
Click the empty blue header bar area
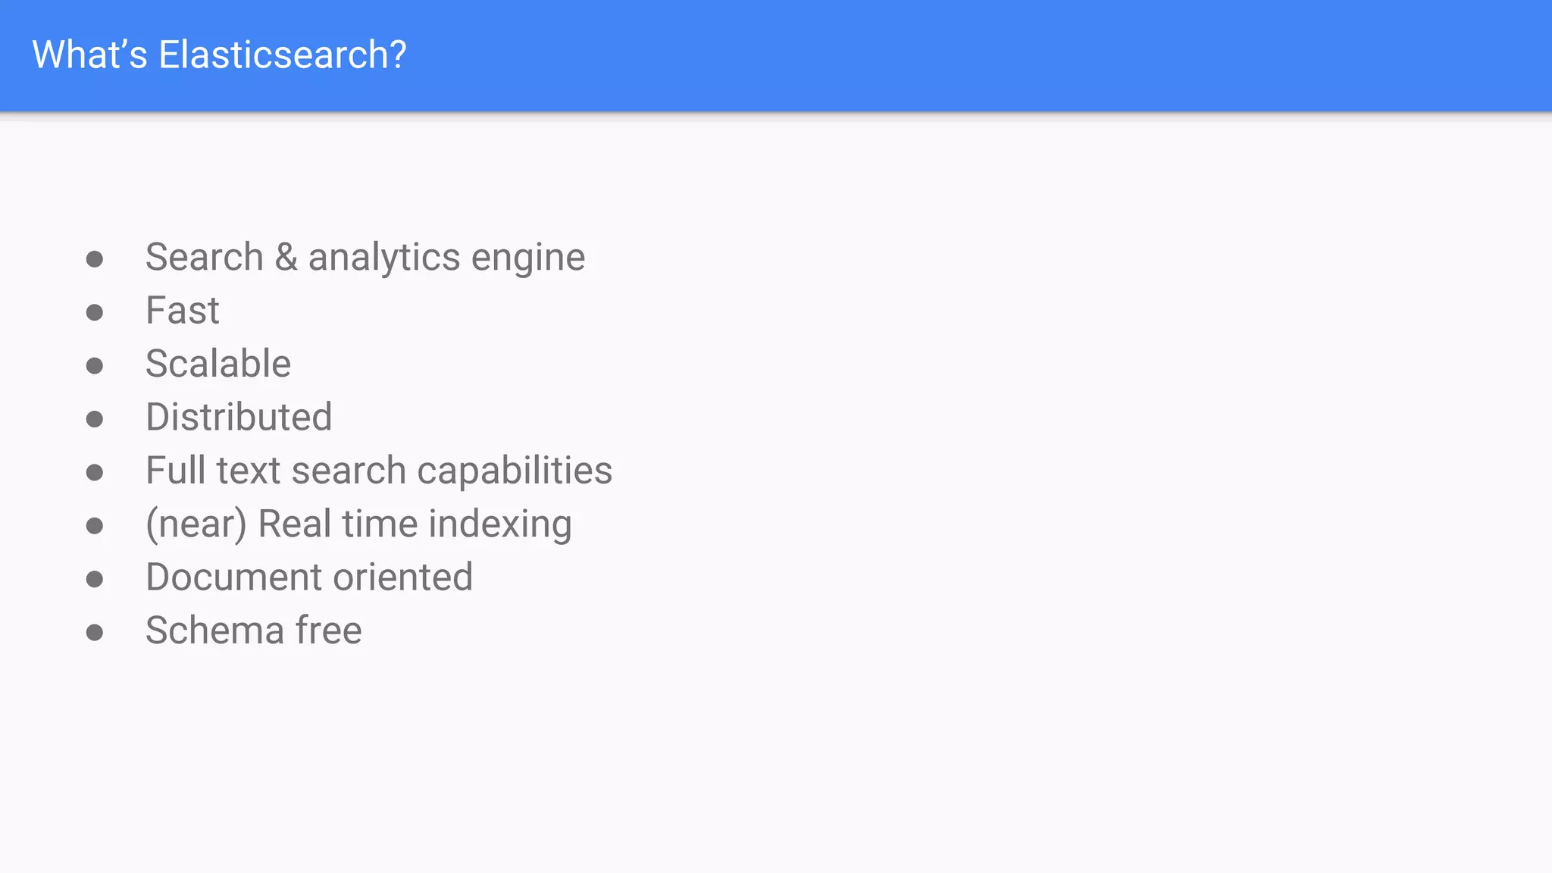point(985,55)
